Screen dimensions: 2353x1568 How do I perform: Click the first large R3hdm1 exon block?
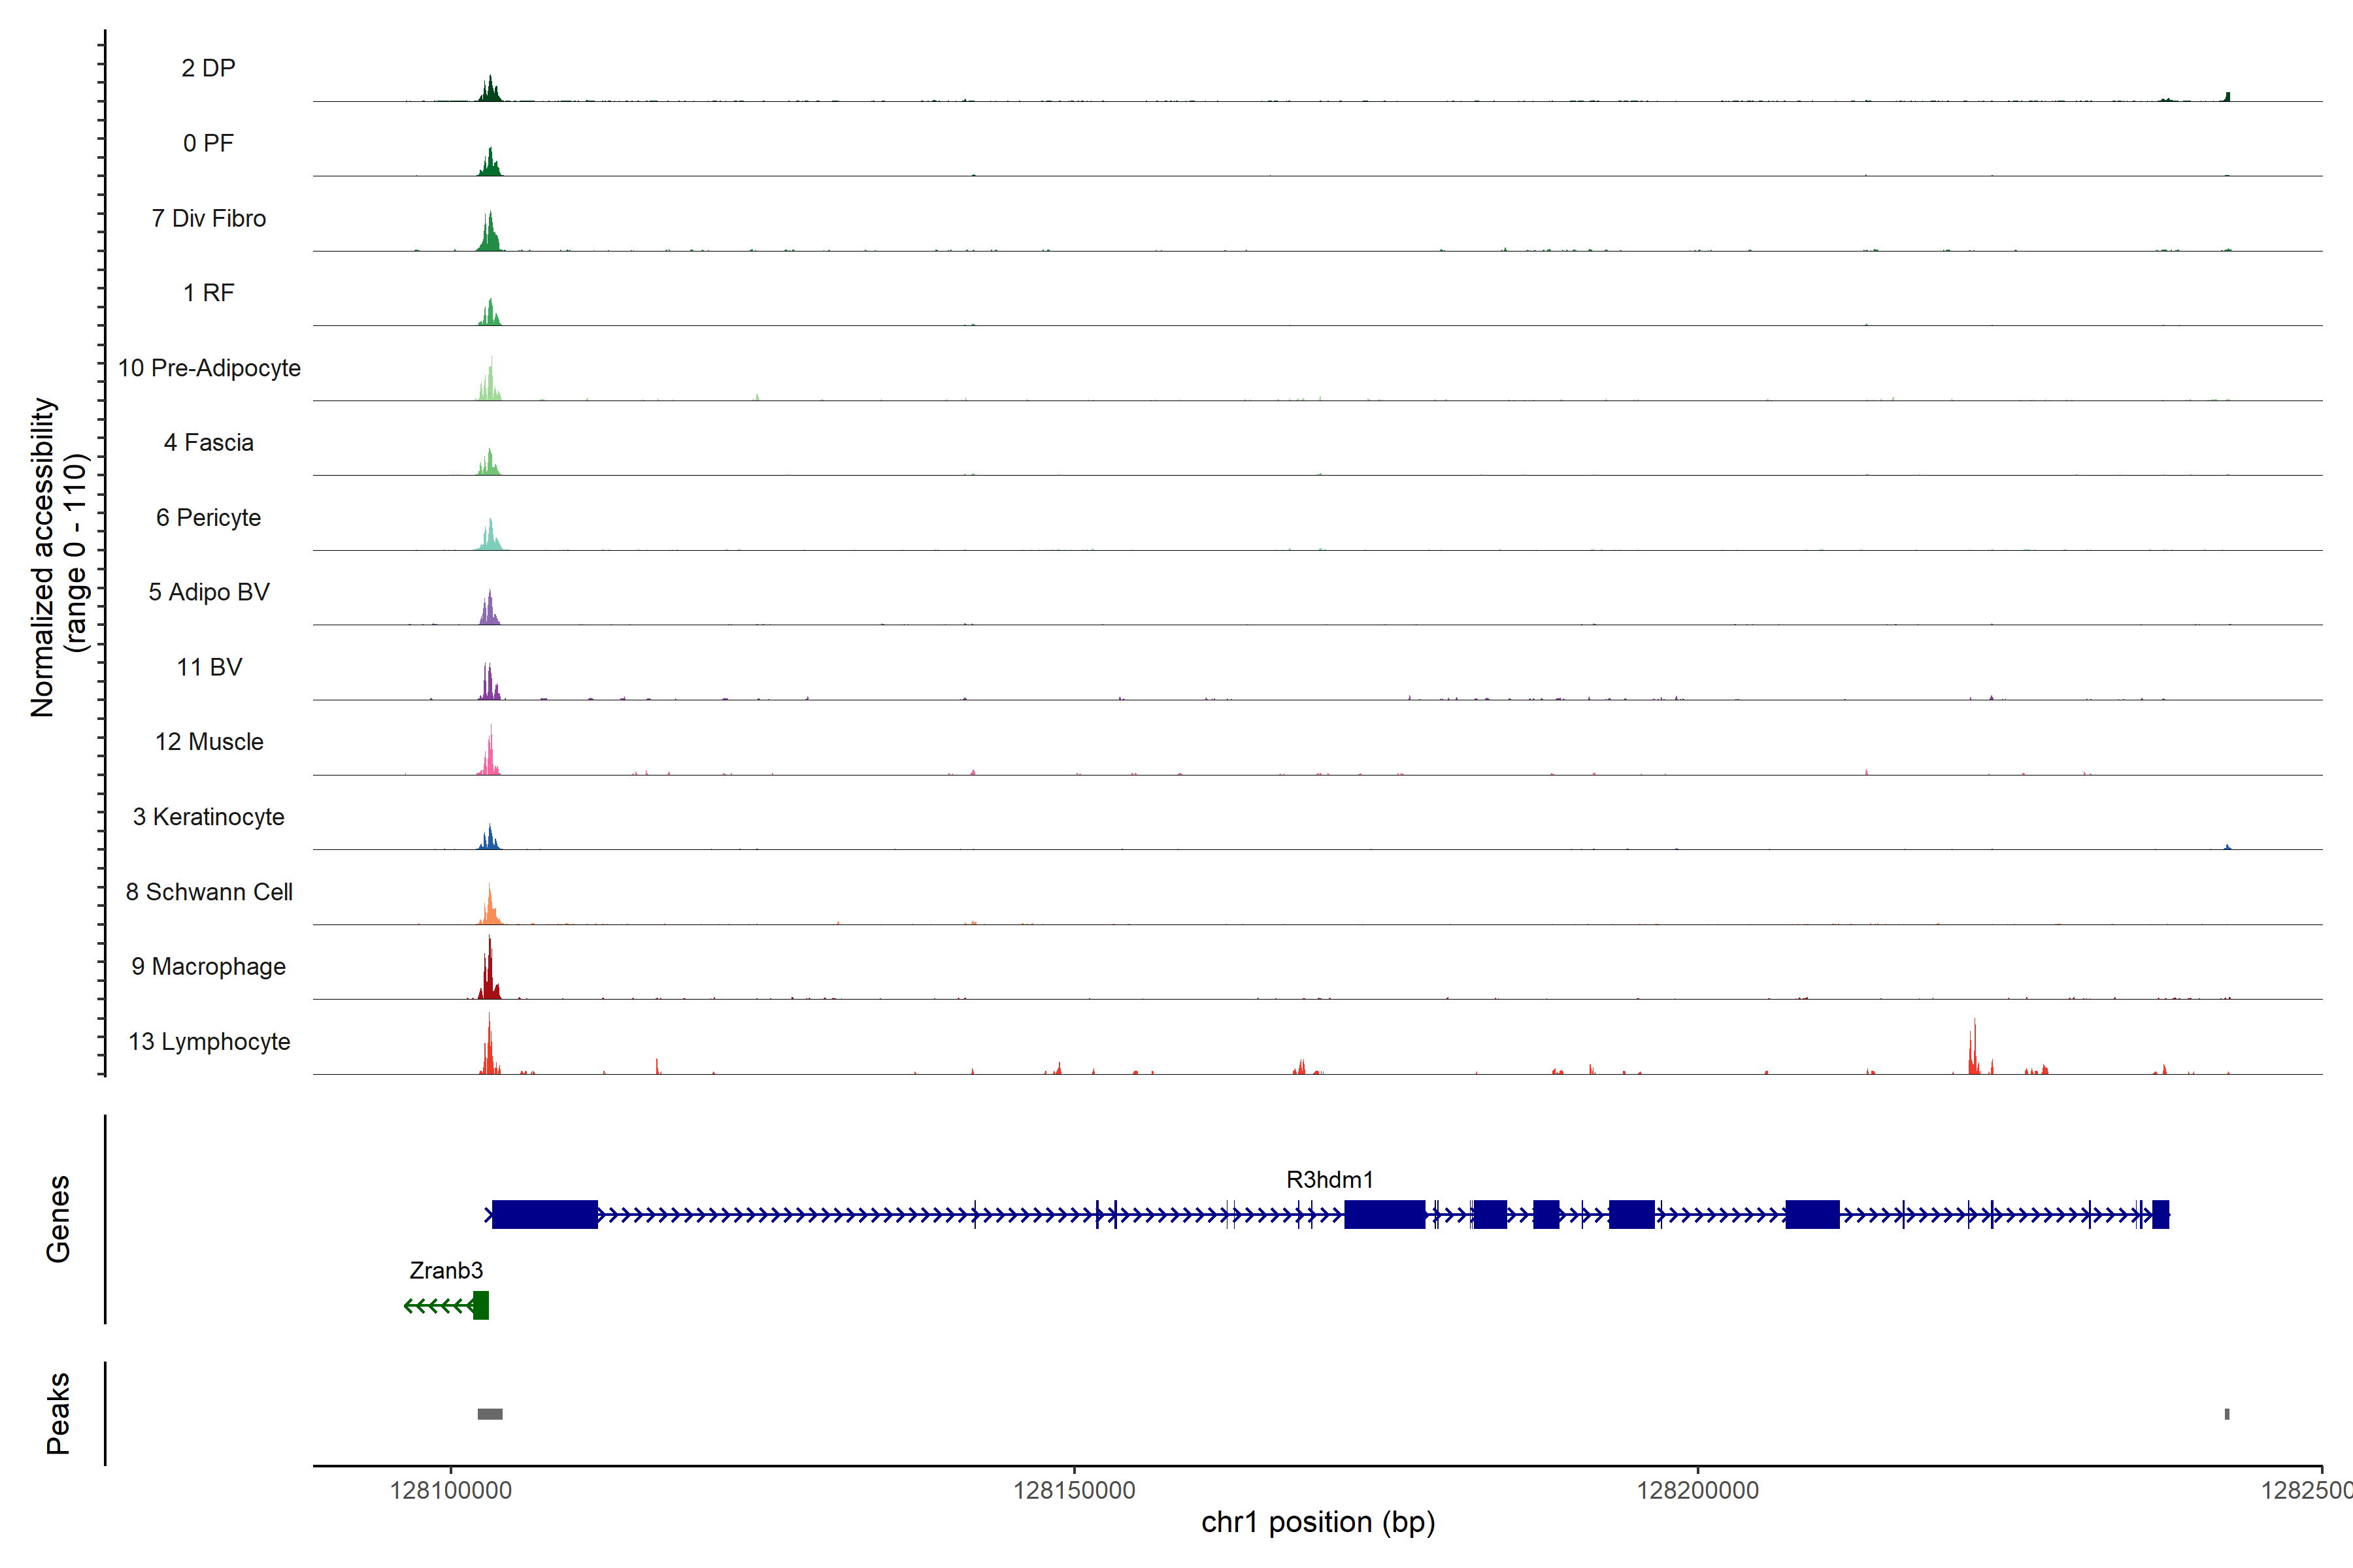[544, 1215]
